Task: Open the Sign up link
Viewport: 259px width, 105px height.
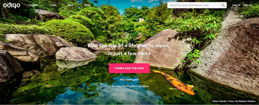Action: click(x=248, y=5)
